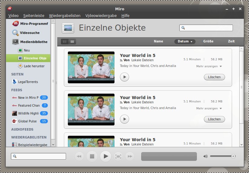Click the first video thumbnail
The height and width of the screenshot is (173, 249).
tap(91, 67)
